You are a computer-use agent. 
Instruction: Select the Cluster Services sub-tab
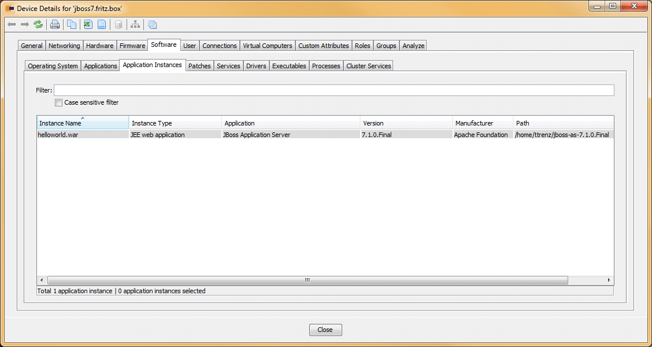click(x=368, y=65)
